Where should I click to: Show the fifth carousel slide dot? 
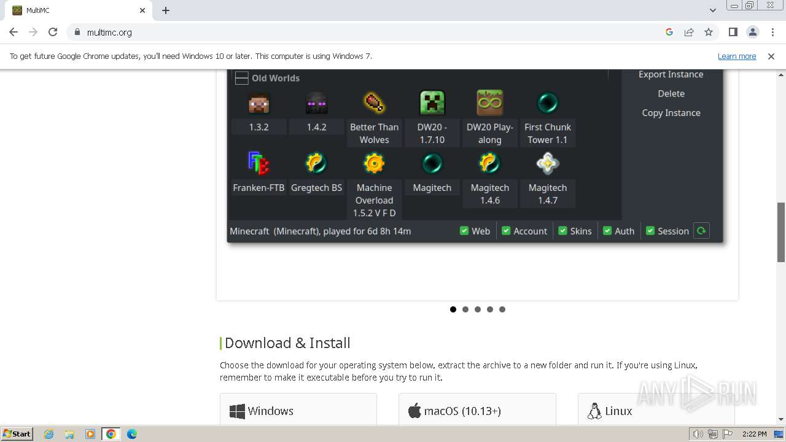pyautogui.click(x=502, y=309)
